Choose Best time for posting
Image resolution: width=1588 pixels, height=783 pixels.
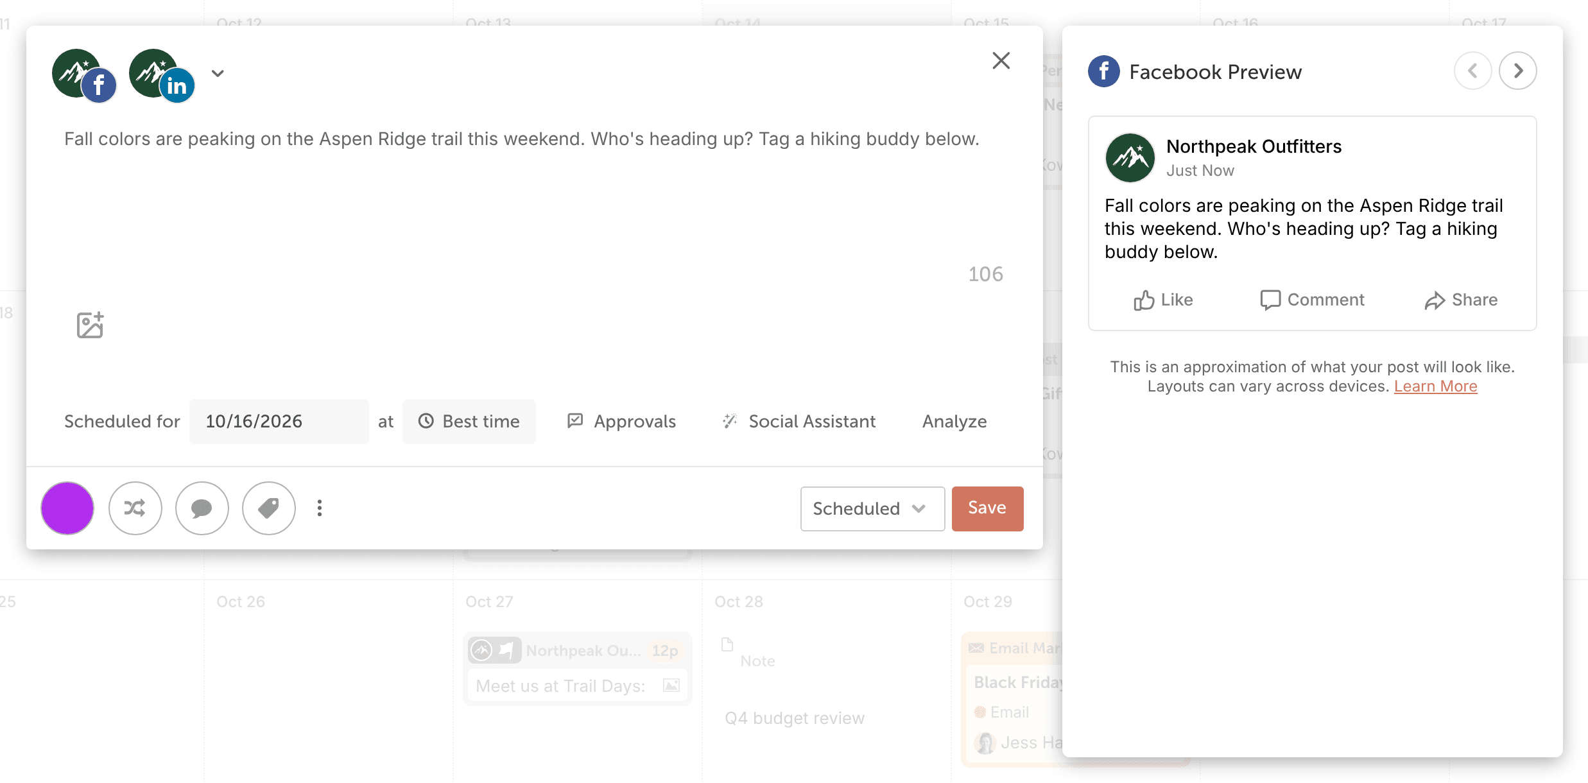tap(469, 422)
